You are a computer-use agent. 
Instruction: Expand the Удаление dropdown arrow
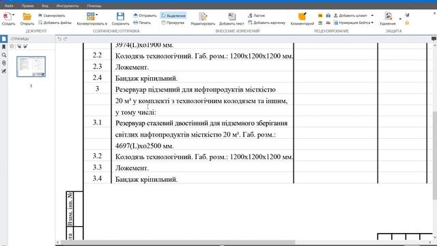pos(400,19)
